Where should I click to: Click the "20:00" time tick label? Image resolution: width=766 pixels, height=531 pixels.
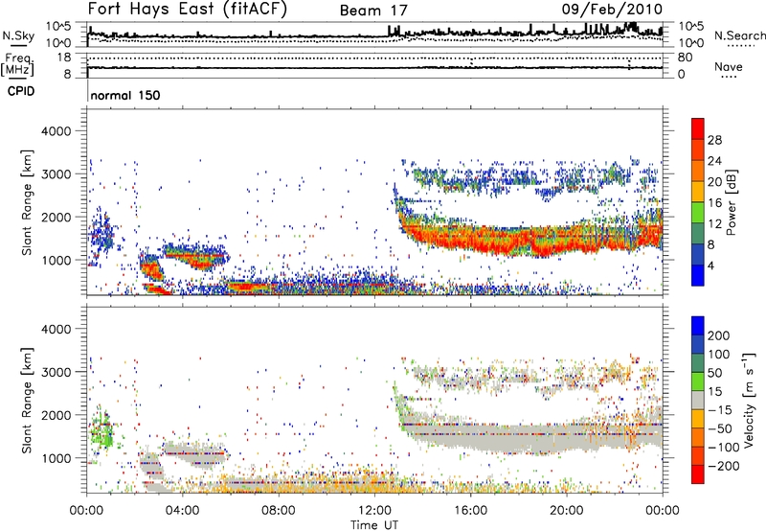(566, 511)
